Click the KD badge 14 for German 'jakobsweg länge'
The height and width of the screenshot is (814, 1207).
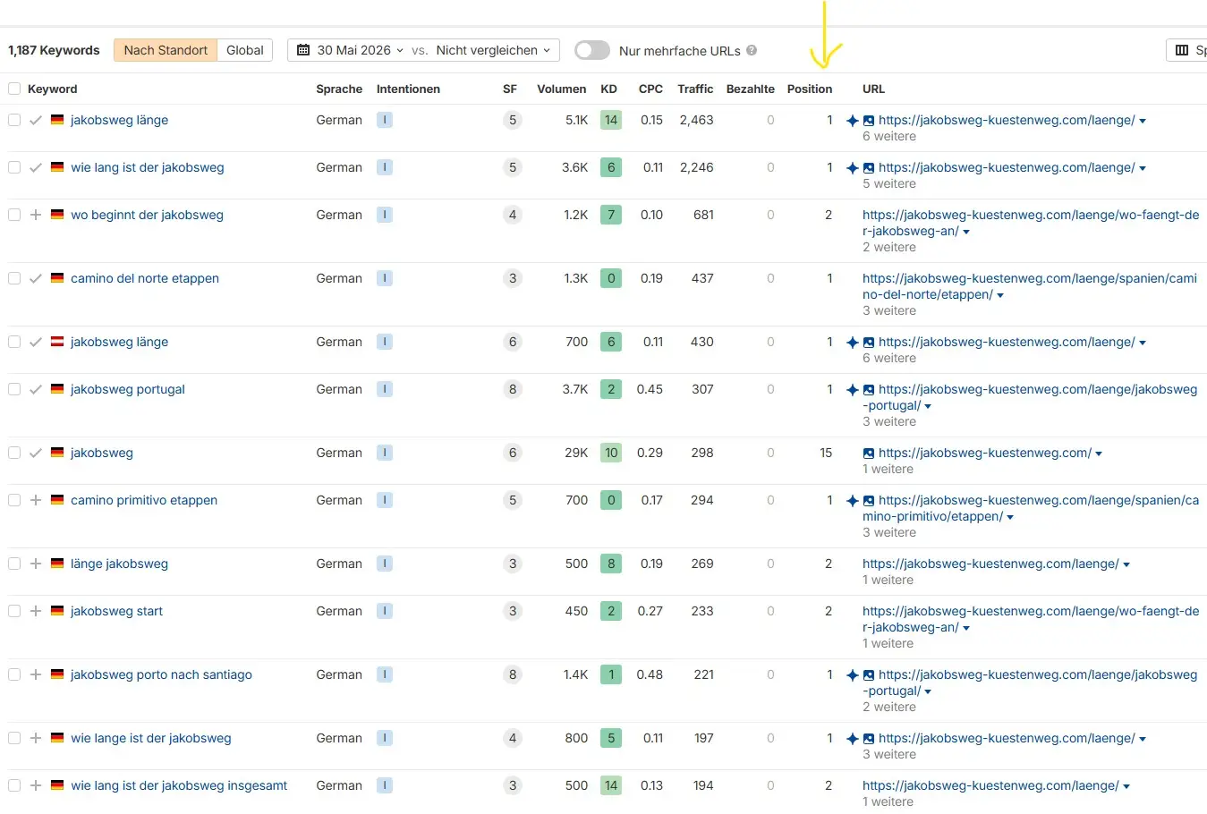[x=611, y=120]
